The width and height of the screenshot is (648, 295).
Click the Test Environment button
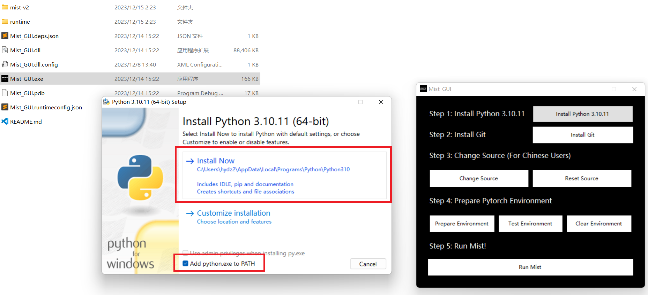tap(530, 224)
